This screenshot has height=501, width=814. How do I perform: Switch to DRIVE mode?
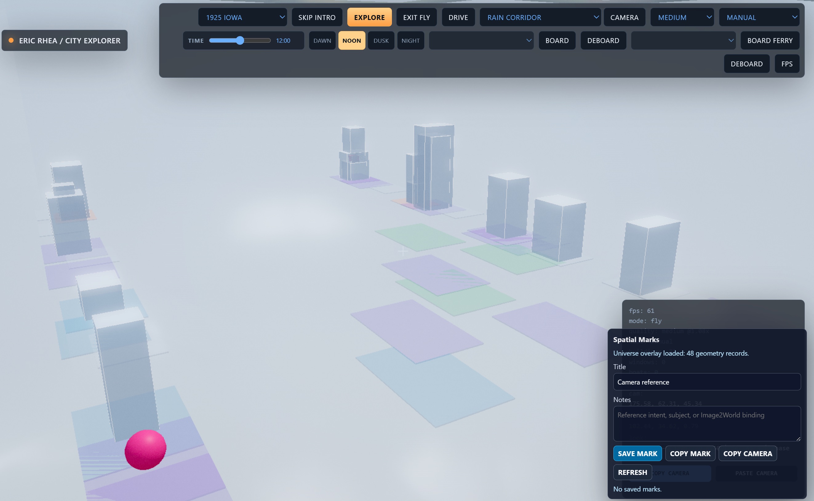(x=458, y=17)
